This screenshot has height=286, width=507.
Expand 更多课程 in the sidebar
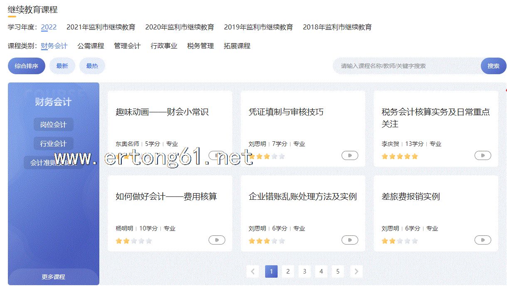point(53,277)
